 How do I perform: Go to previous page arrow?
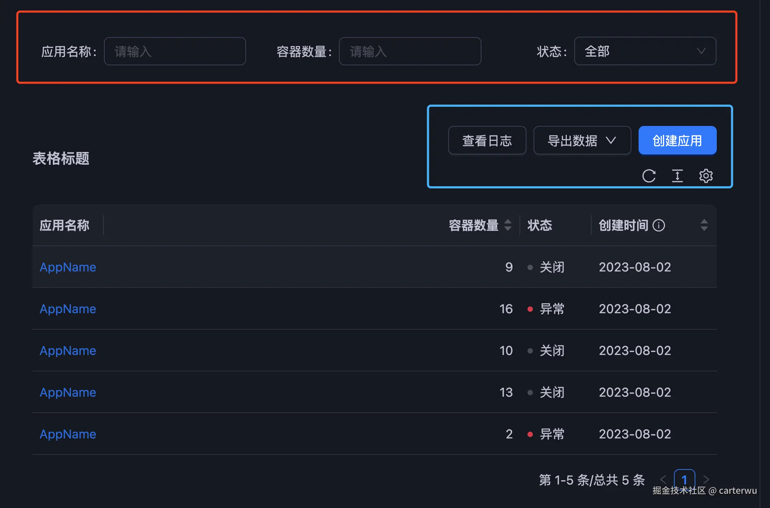pos(663,479)
